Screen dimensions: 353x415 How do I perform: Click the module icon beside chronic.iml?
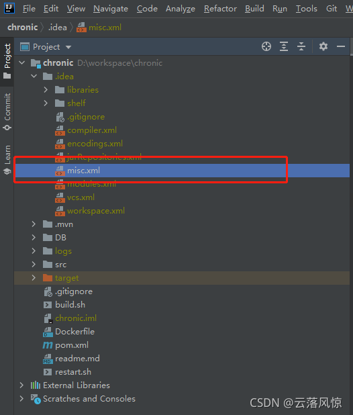point(48,318)
